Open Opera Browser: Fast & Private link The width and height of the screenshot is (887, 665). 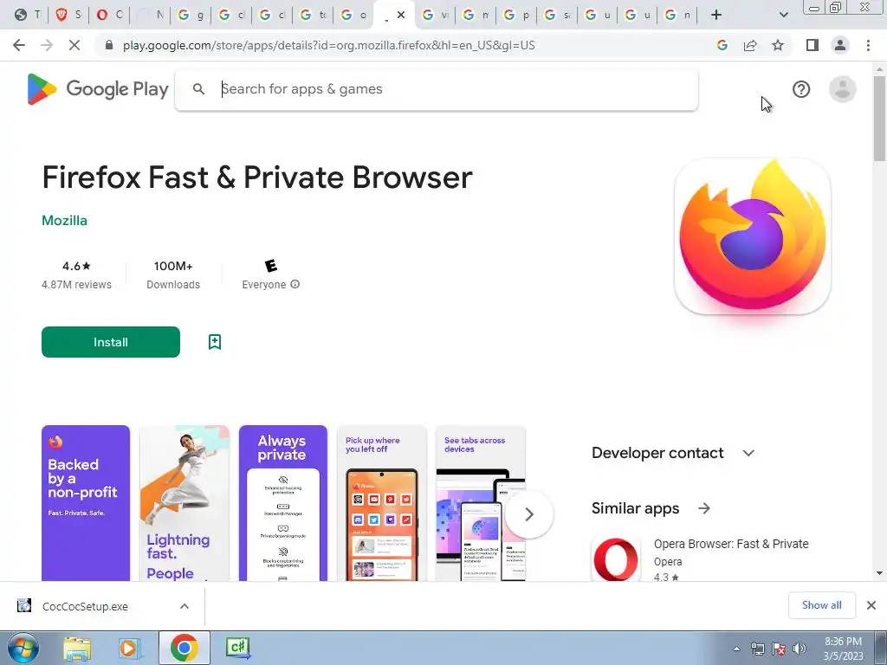731,544
